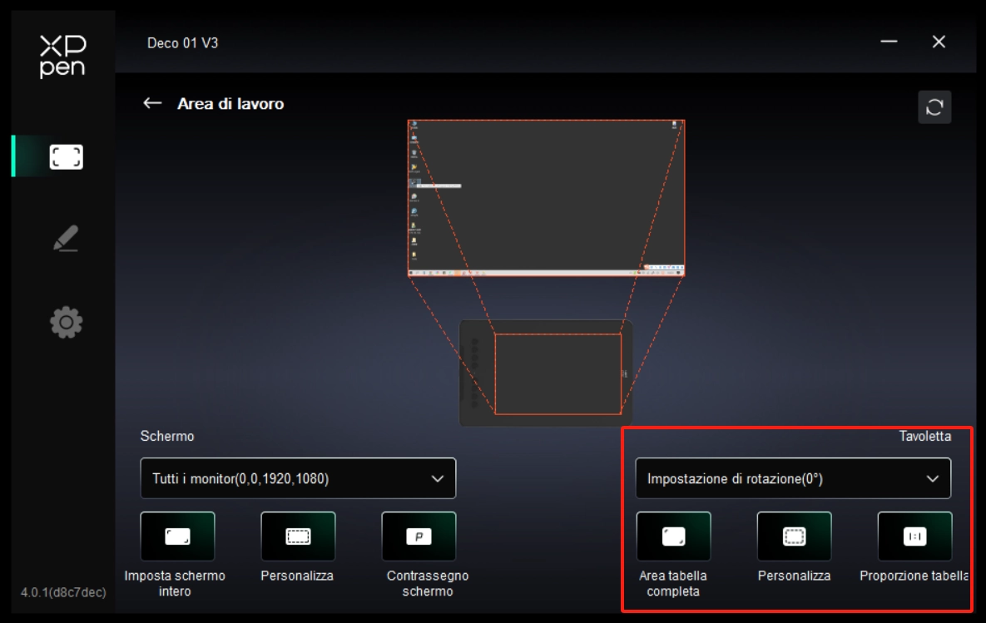The width and height of the screenshot is (986, 623).
Task: Click the Proporzione tabella icon
Action: click(914, 536)
